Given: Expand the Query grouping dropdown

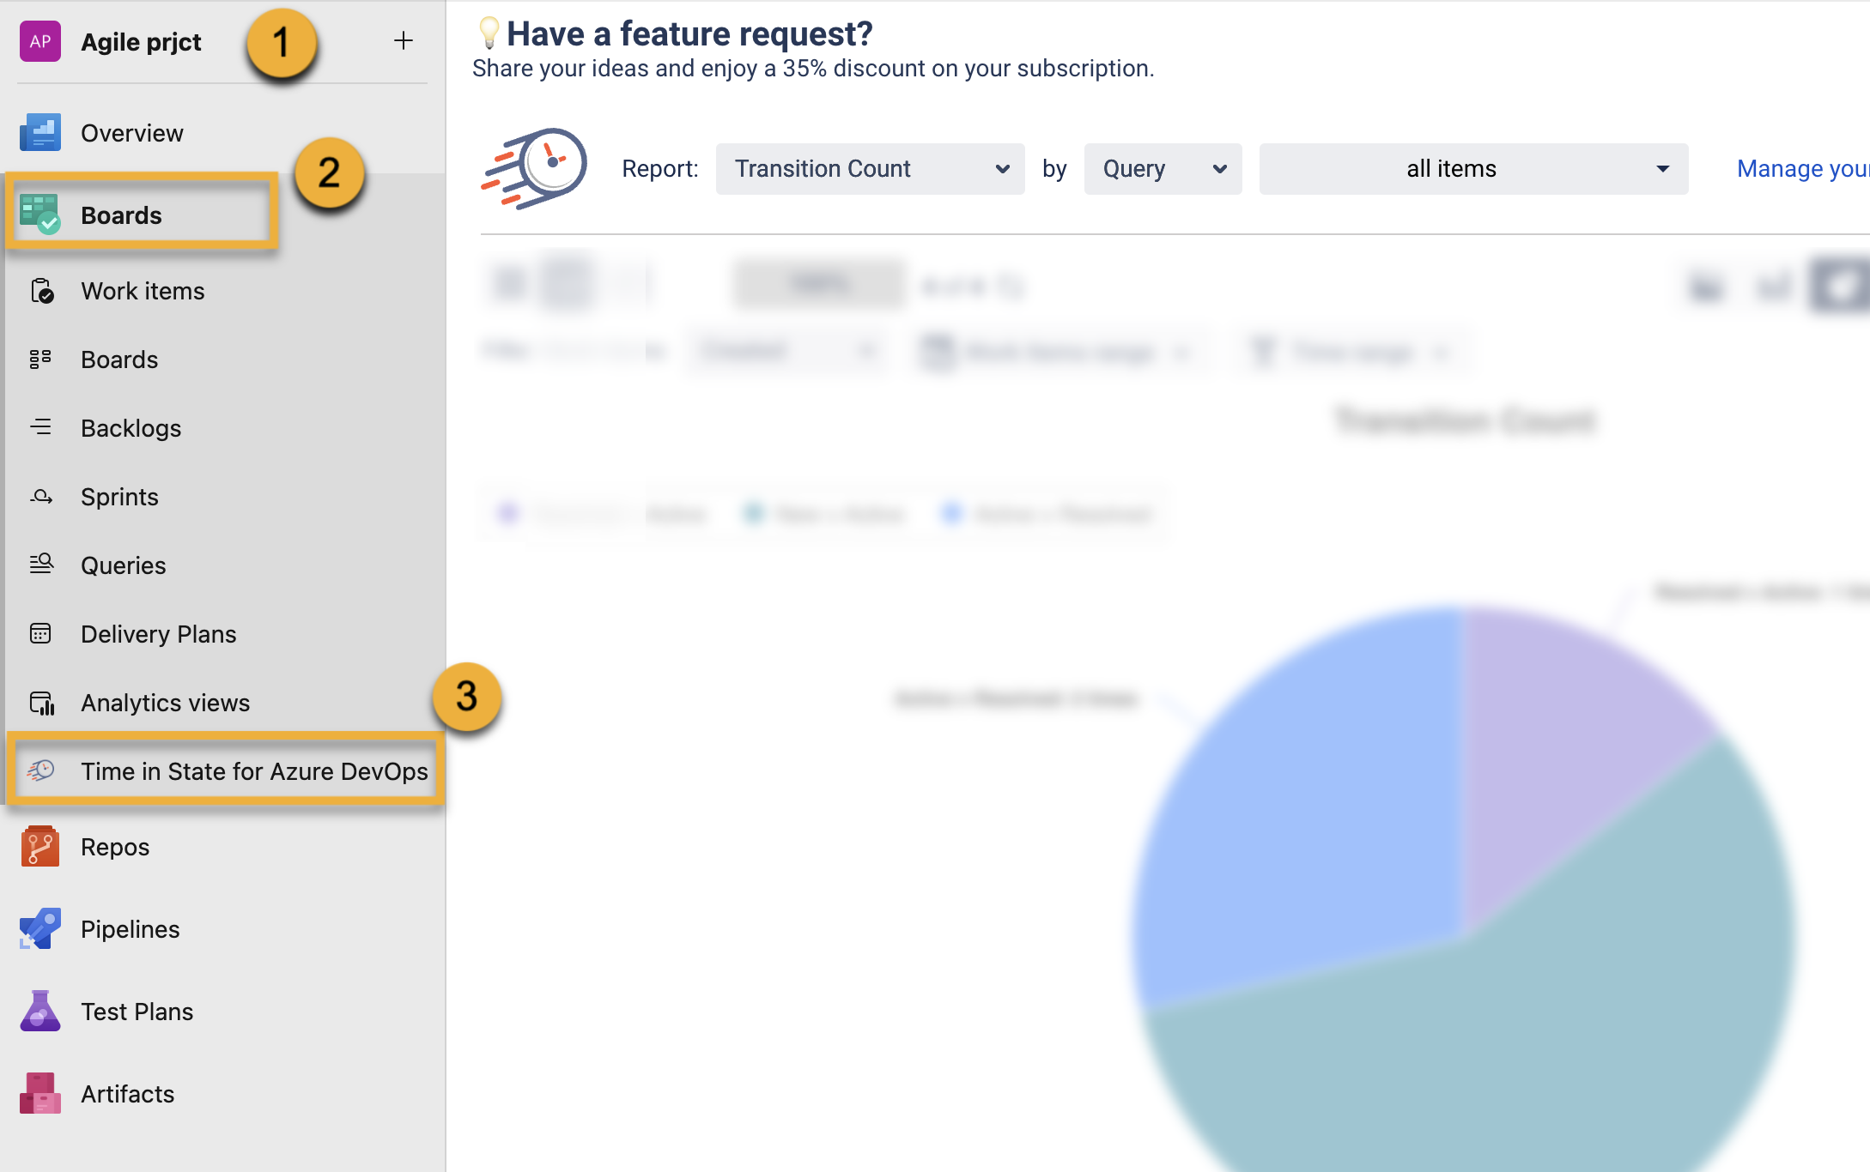Looking at the screenshot, I should (1163, 169).
